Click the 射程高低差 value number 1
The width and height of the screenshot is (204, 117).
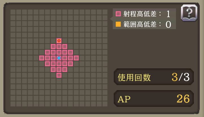tap(168, 14)
